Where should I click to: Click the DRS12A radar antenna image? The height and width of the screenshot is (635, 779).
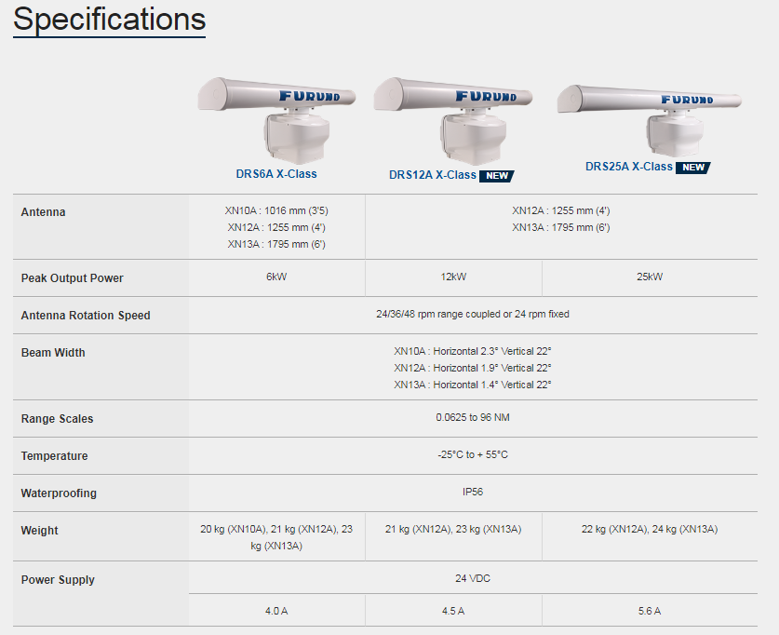coord(453,121)
